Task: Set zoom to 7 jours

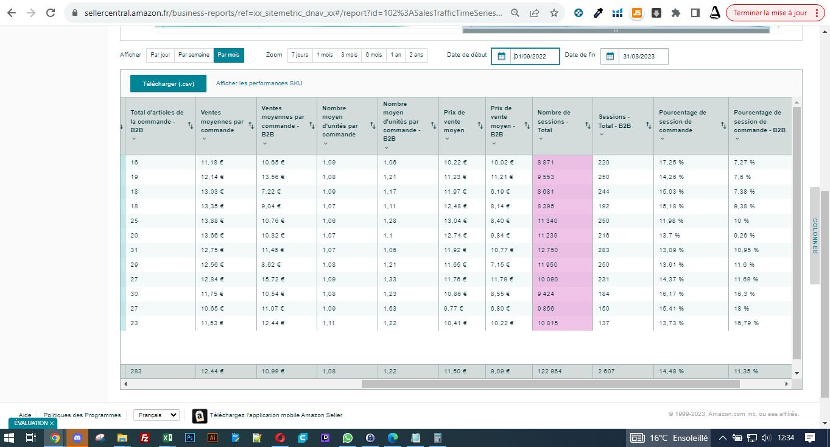Action: coord(300,55)
